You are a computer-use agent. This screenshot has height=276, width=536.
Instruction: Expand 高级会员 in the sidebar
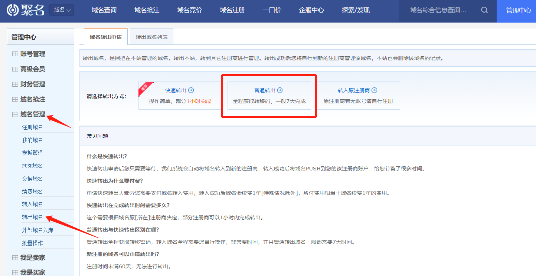tap(33, 69)
